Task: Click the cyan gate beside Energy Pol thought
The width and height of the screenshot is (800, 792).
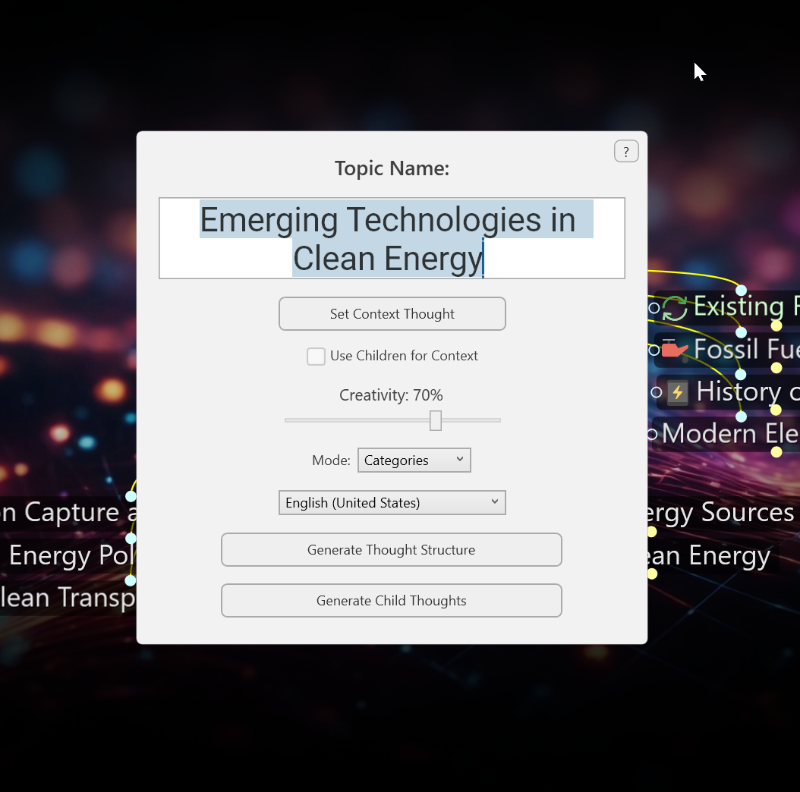Action: (131, 539)
